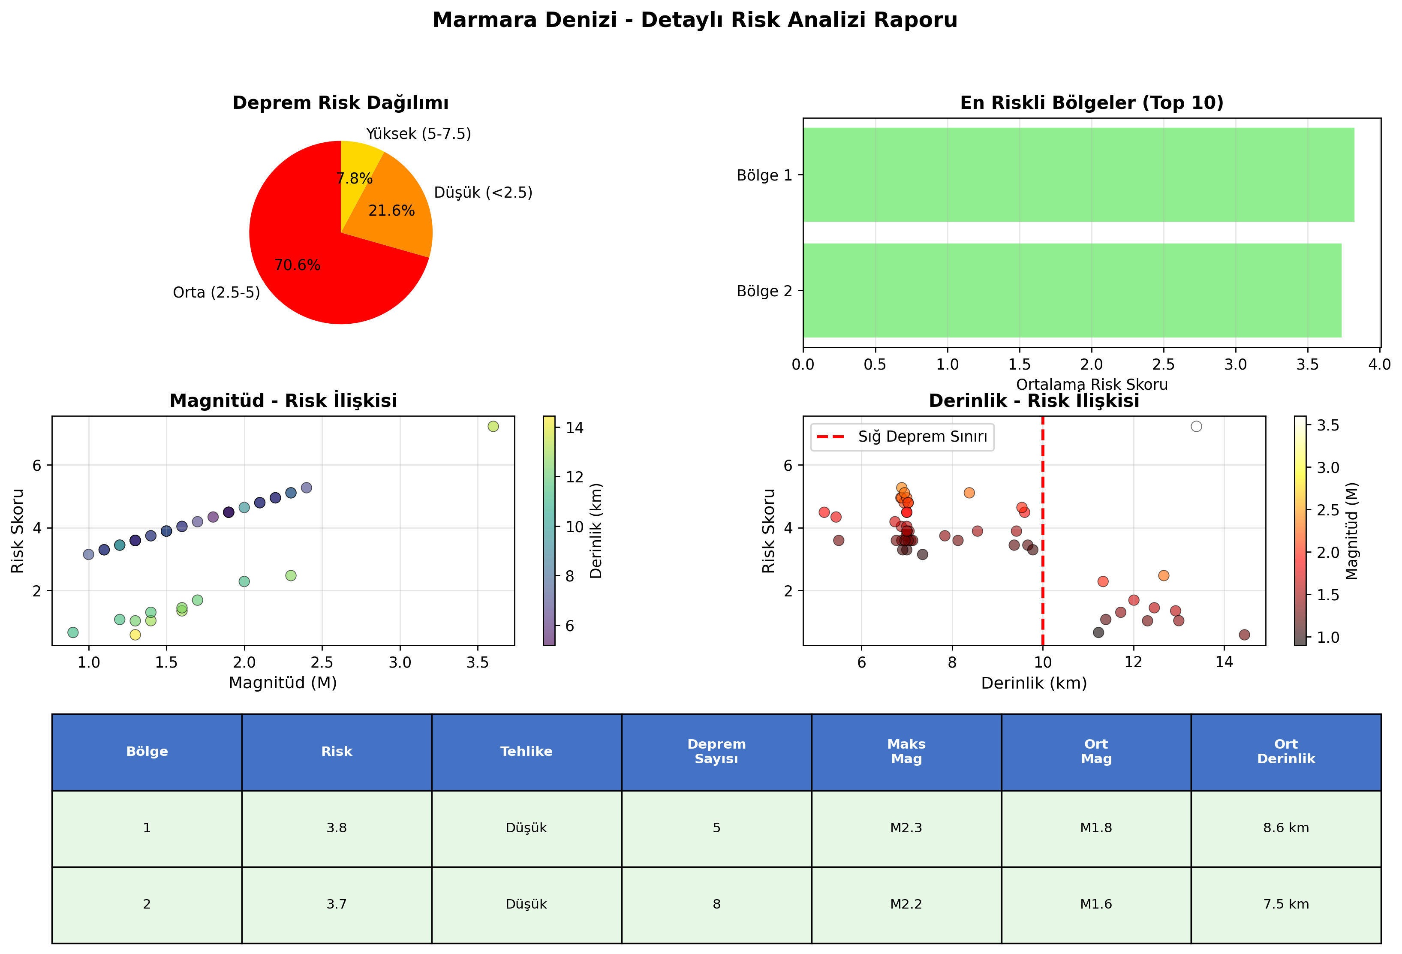This screenshot has width=1402, height=954.
Task: Click the 'Bölge 2' y-axis tick label
Action: [764, 292]
